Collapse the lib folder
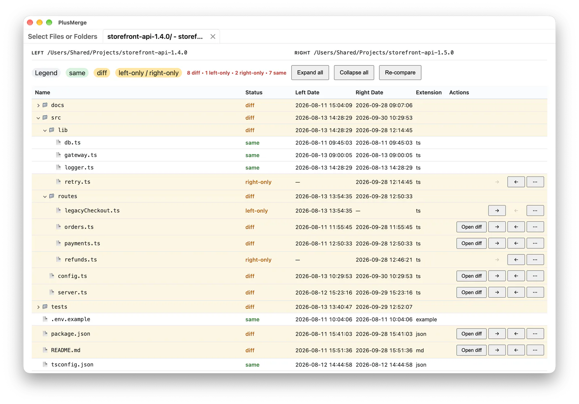This screenshot has width=579, height=404. (x=45, y=130)
